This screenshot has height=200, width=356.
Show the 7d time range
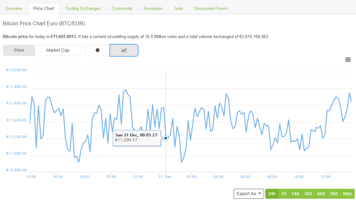(283, 194)
